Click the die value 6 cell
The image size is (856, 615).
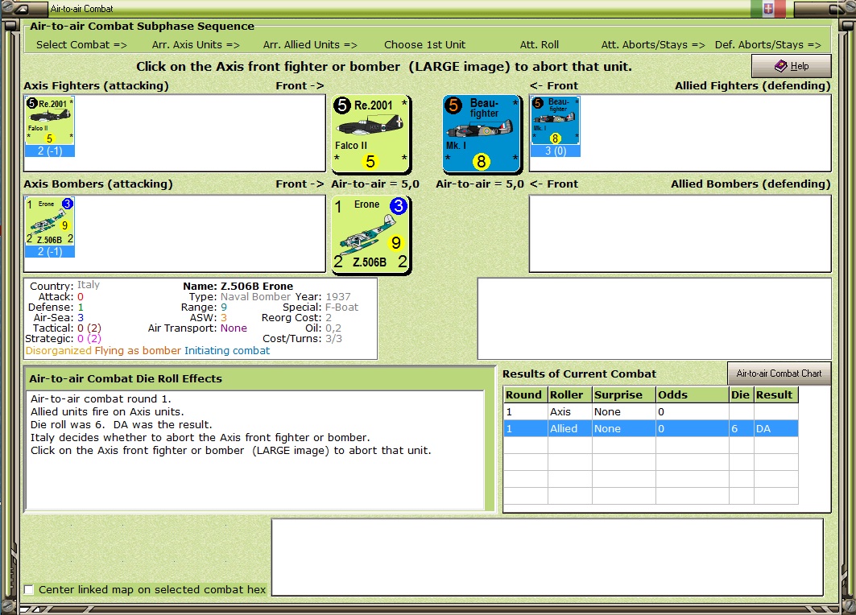[741, 428]
